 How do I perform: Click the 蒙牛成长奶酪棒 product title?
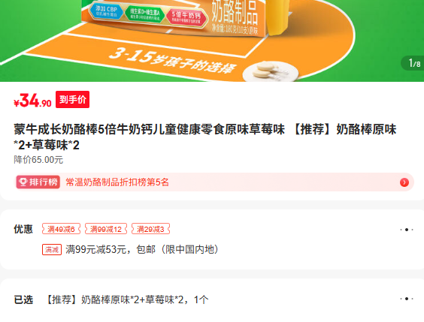(x=204, y=137)
